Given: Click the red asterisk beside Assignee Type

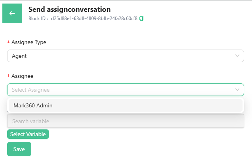Looking at the screenshot, I should click(x=9, y=42).
